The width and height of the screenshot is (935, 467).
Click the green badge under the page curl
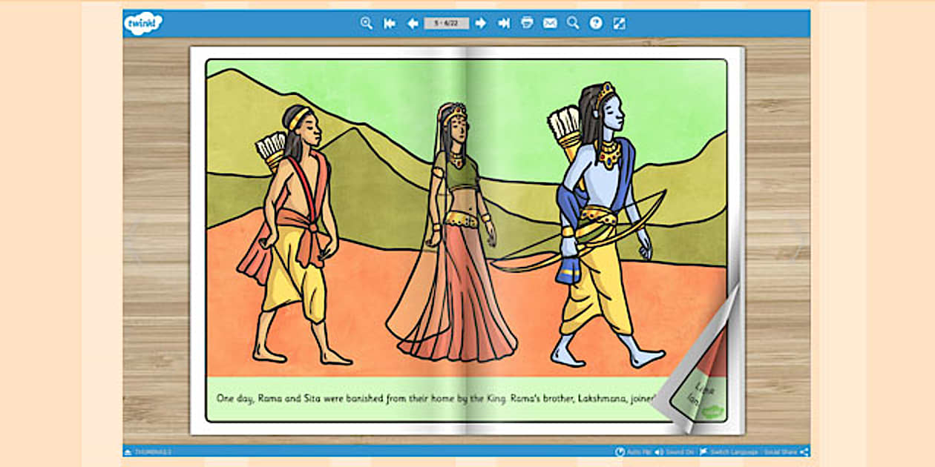coord(714,409)
